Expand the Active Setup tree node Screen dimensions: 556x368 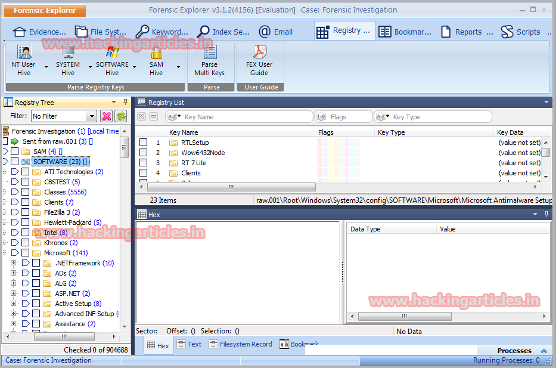tap(14, 304)
